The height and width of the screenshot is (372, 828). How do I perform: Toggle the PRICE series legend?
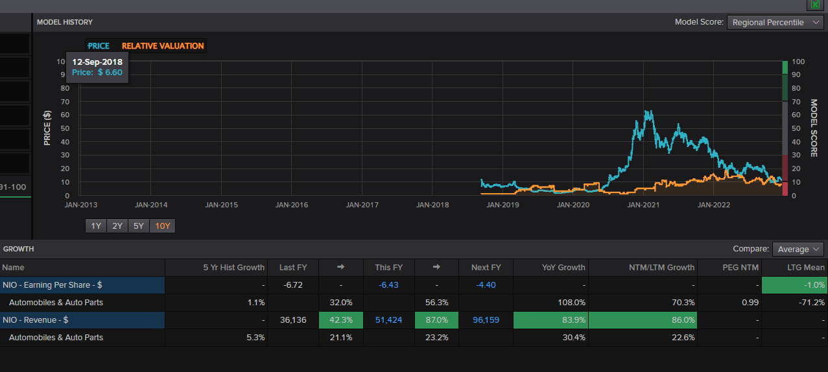pos(99,46)
